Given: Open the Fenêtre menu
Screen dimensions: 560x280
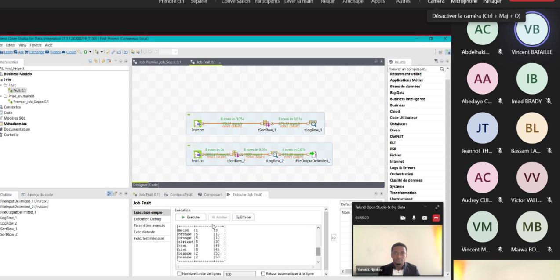Looking at the screenshot, I should tap(36, 45).
